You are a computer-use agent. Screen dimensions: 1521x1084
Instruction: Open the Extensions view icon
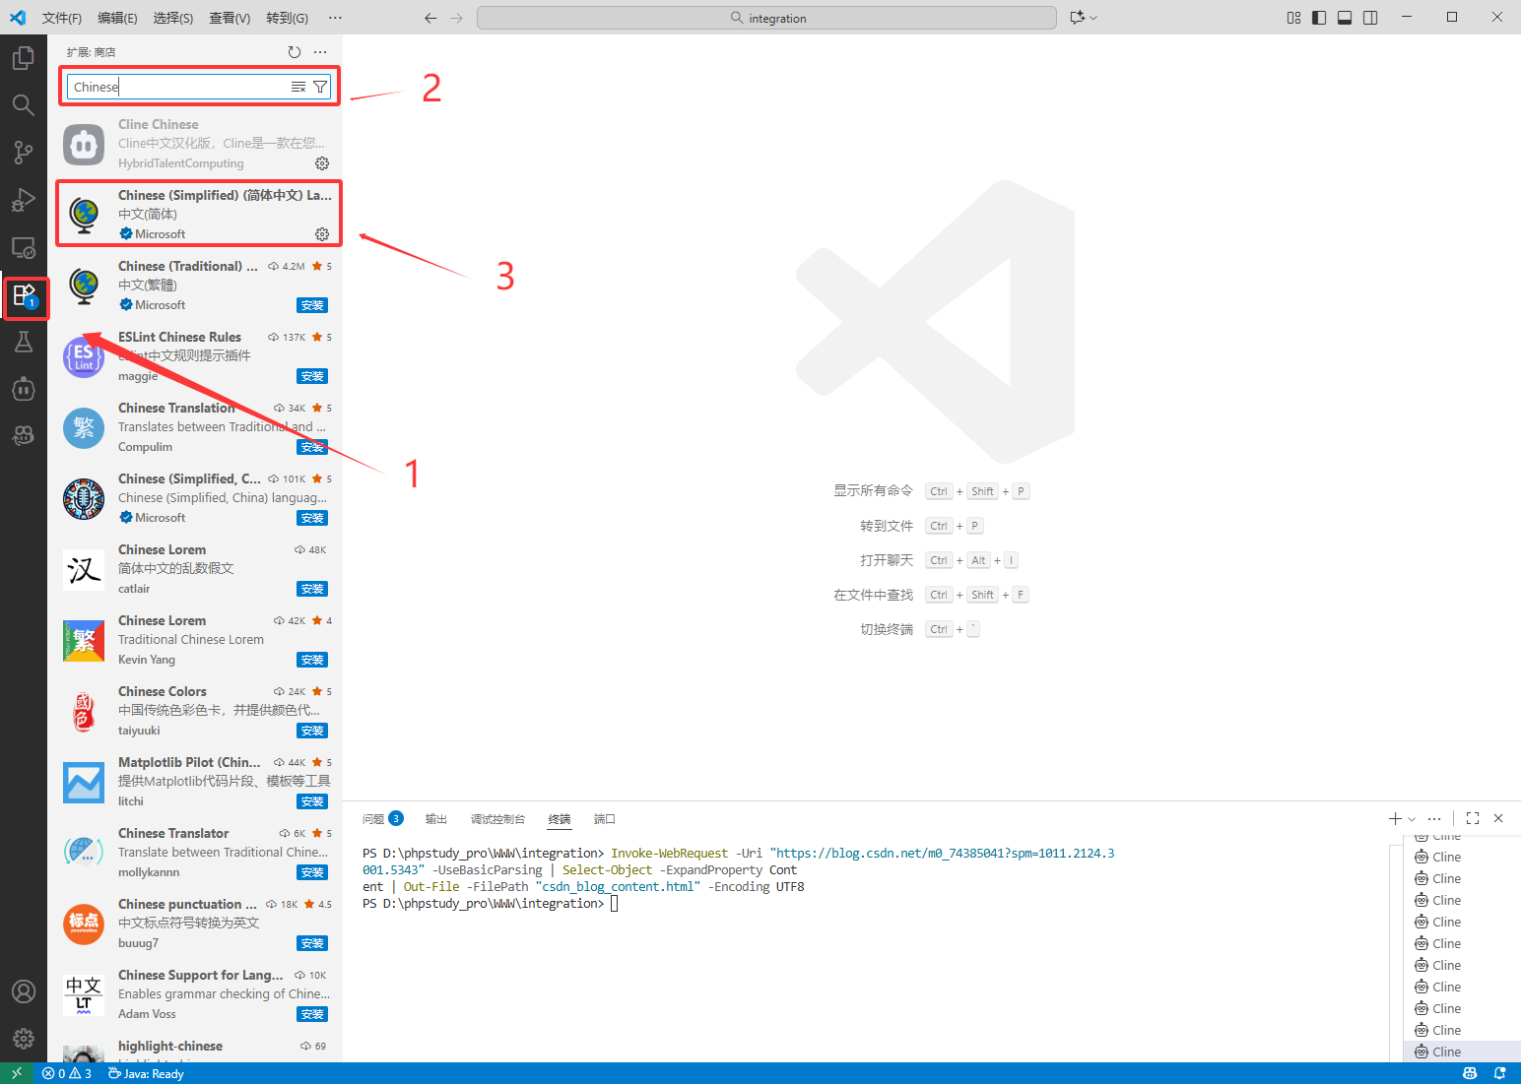tap(24, 295)
